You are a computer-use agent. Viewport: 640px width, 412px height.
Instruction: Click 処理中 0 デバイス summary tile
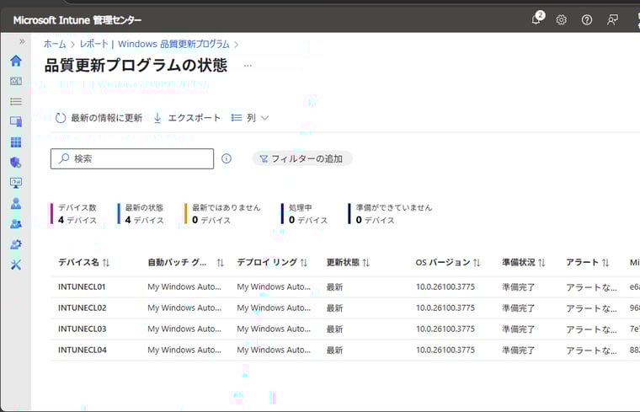(305, 213)
